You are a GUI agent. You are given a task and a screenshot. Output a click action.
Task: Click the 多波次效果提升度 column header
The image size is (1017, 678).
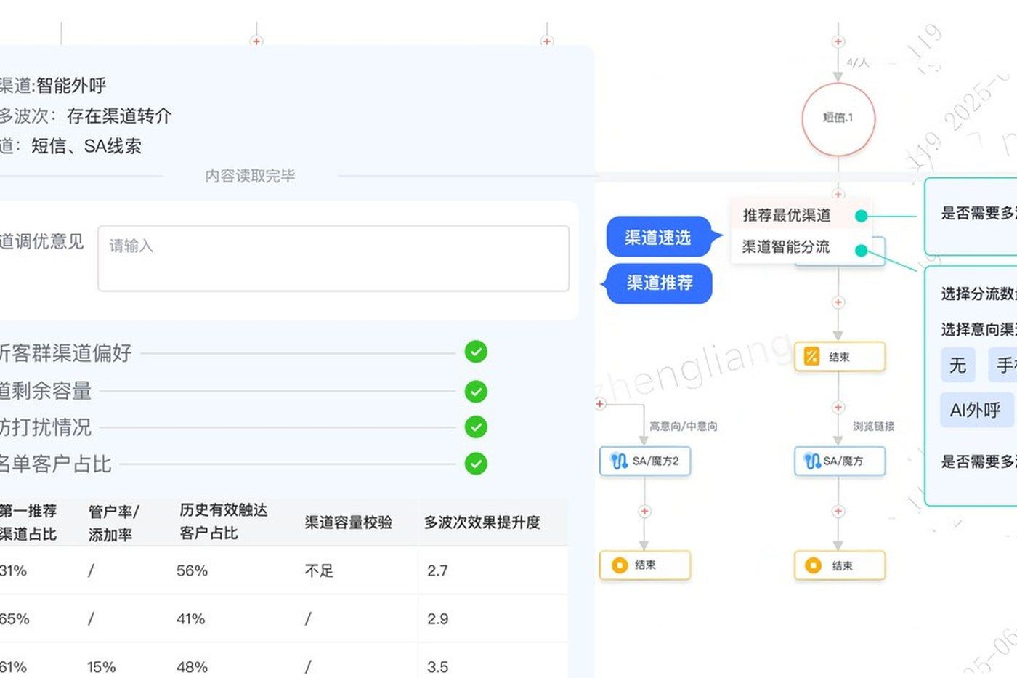(x=482, y=522)
